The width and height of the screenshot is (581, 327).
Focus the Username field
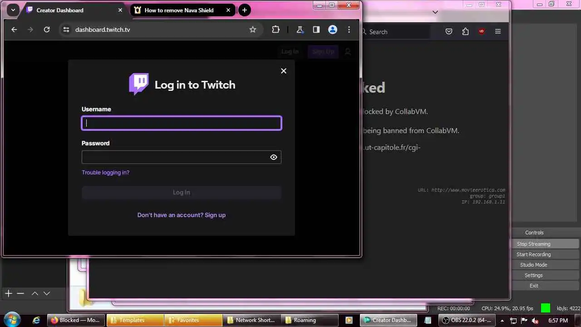click(182, 123)
